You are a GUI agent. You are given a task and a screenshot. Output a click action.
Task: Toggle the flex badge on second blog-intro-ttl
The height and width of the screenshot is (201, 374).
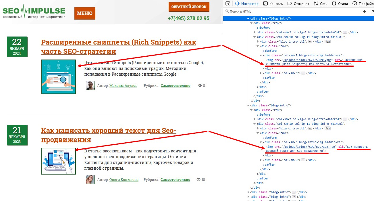point(327,129)
